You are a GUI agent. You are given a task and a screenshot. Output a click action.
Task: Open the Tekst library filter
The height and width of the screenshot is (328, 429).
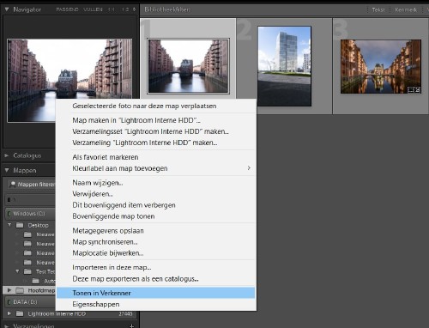coord(378,9)
